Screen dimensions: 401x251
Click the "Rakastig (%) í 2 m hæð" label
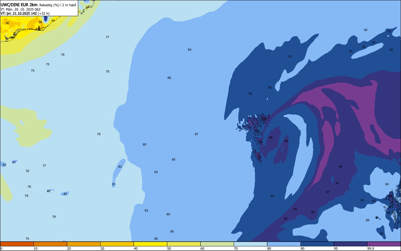(x=58, y=5)
